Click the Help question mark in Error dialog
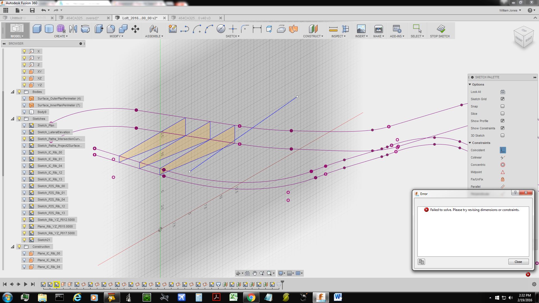The image size is (539, 303). 515,192
